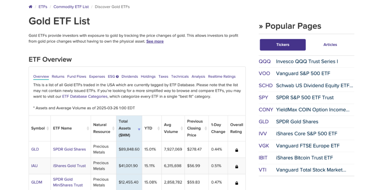Open SCHD Schwab US Dividend Equity ETF
Image resolution: width=387 pixels, height=190 pixels.
point(306,85)
